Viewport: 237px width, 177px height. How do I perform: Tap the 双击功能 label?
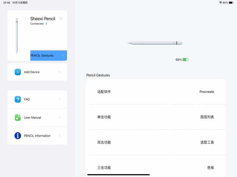pos(104,142)
